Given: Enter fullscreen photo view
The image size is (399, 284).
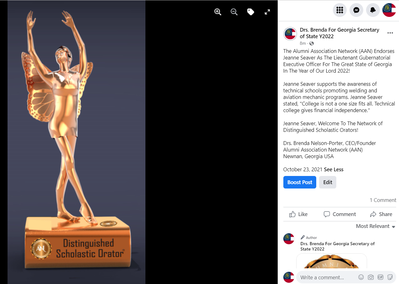Looking at the screenshot, I should (267, 12).
